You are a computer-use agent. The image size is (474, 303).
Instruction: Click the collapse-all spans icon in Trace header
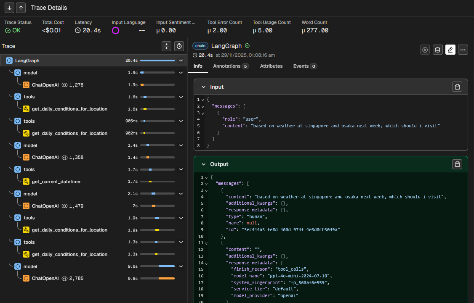pyautogui.click(x=167, y=46)
